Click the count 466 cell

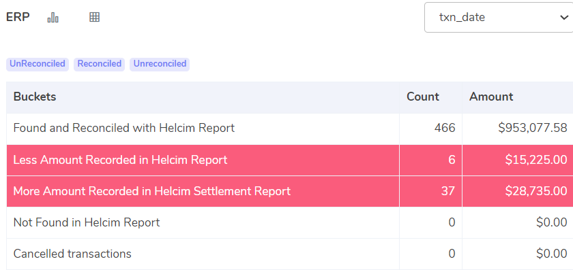431,129
